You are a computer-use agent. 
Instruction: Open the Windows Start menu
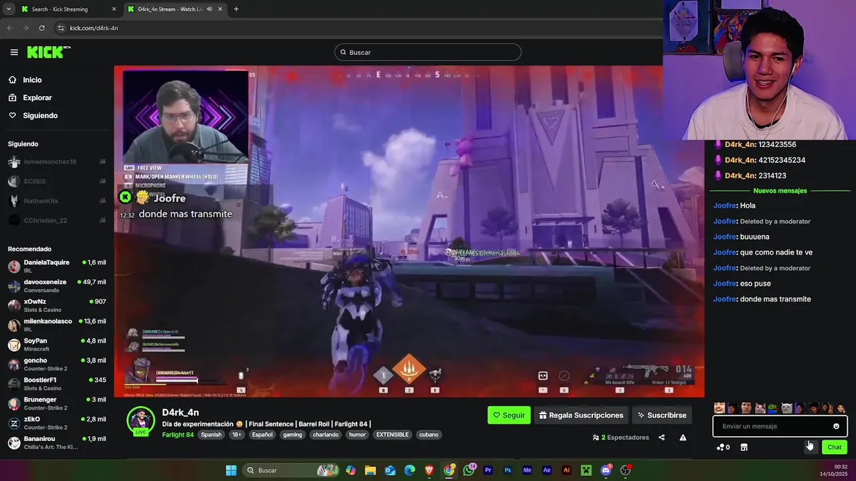231,470
